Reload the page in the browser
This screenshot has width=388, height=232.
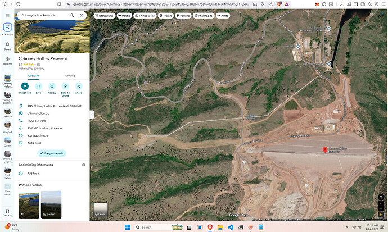coord(19,4)
